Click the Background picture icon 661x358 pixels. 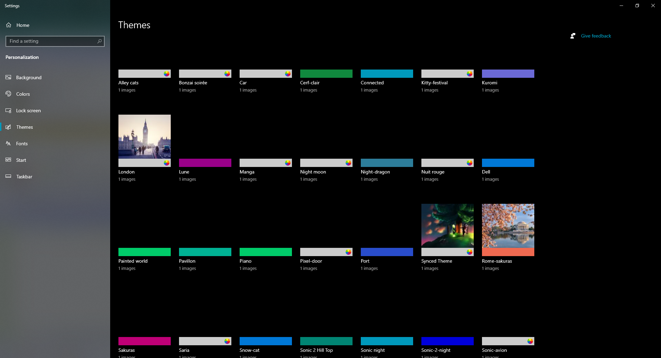9,77
